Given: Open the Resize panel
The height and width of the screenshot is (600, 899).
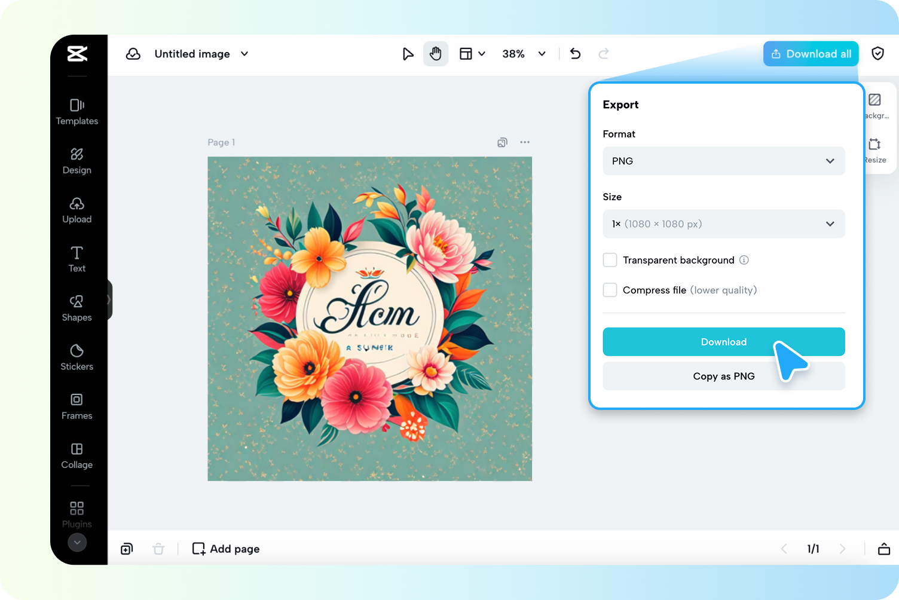Looking at the screenshot, I should point(875,149).
